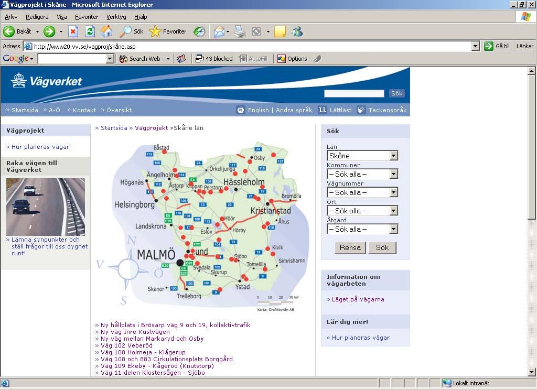This screenshot has height=390, width=537.
Task: Click the Rensa button
Action: (x=350, y=247)
